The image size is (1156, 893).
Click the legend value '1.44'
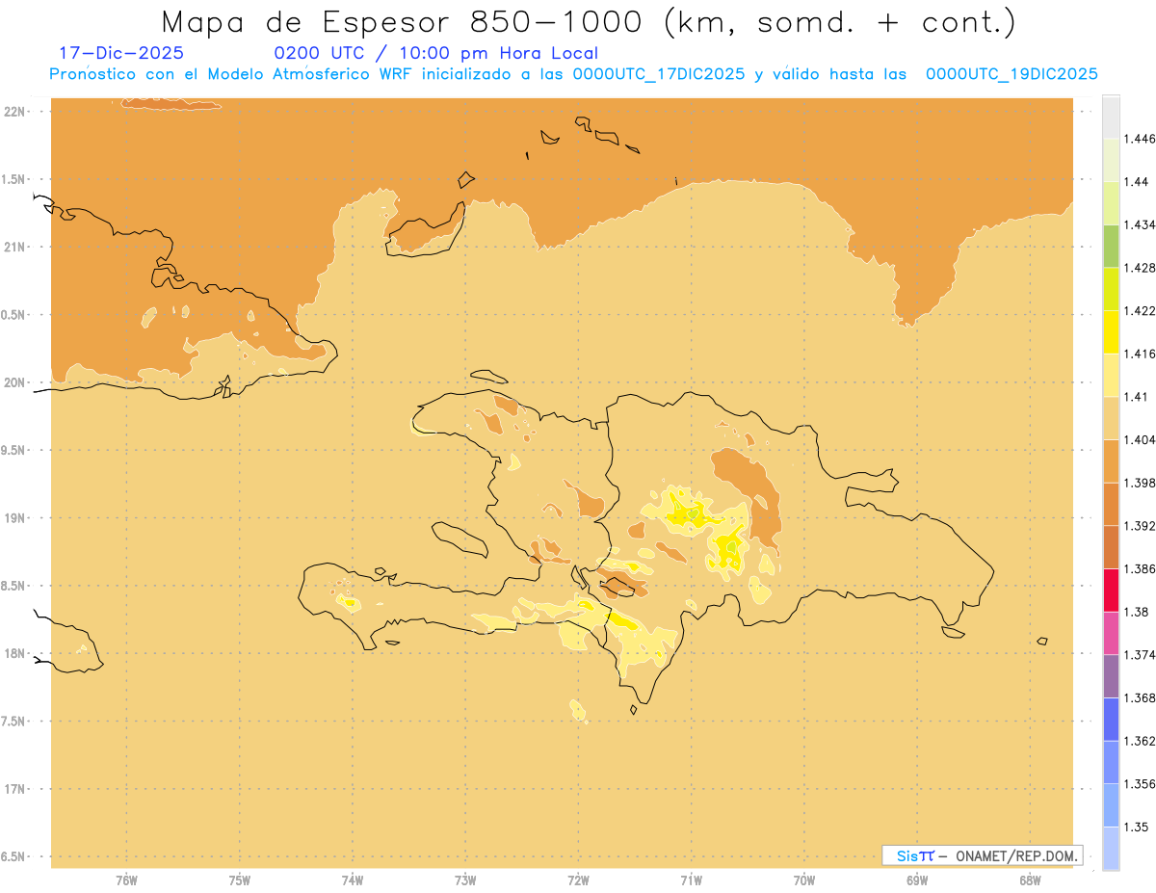(1137, 182)
